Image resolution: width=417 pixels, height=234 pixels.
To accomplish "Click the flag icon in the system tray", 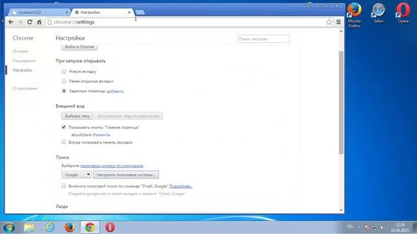I will tap(367, 227).
